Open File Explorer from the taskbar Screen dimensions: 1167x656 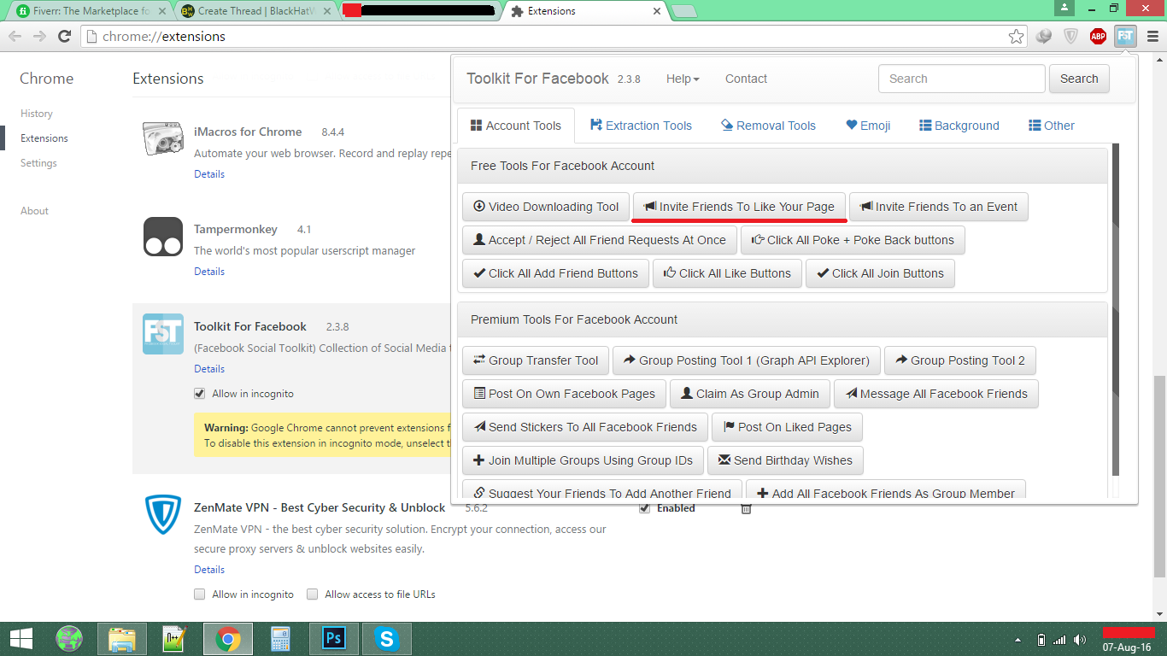122,639
